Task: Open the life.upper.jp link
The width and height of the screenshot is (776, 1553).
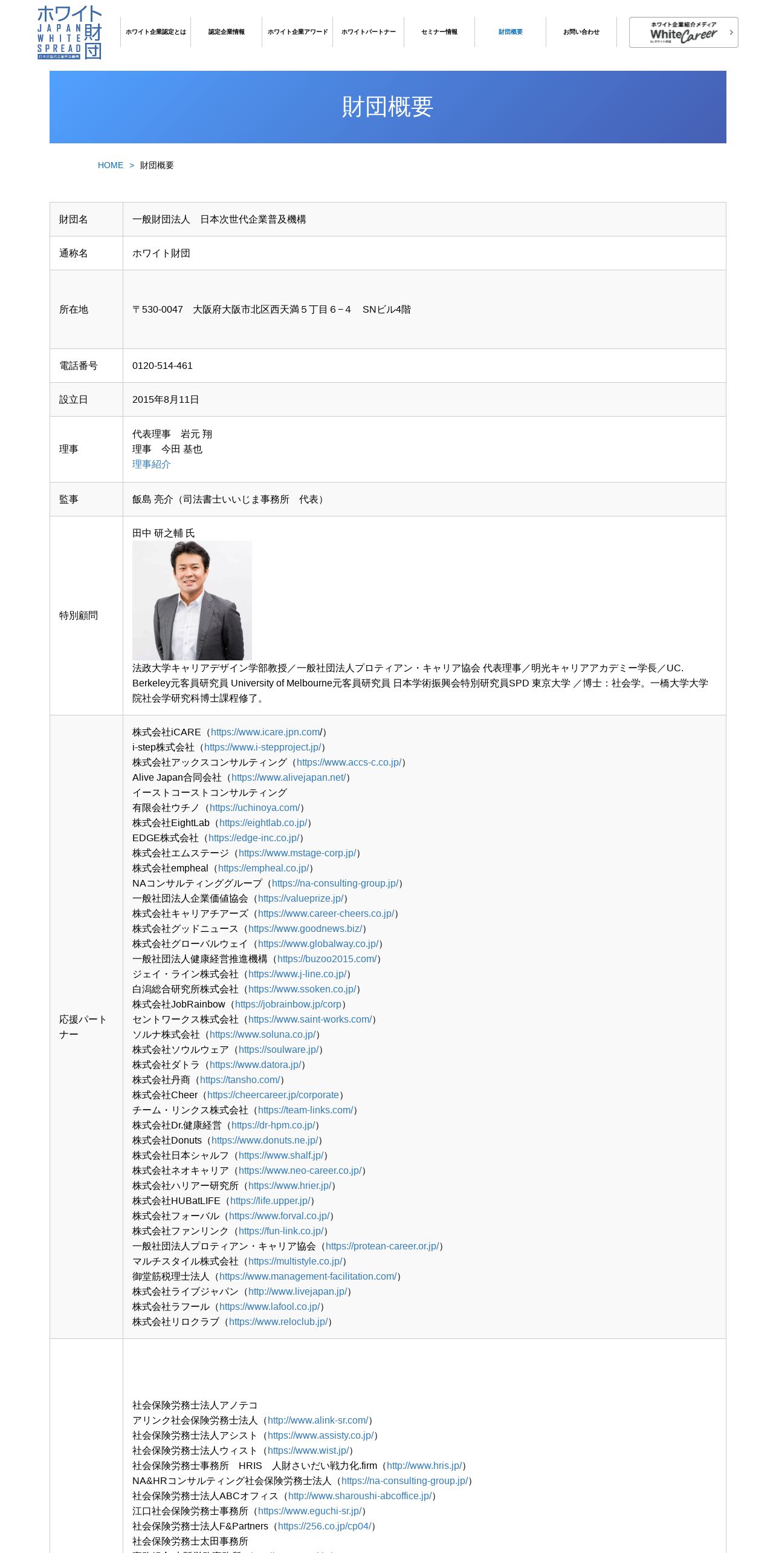Action: [x=270, y=1201]
